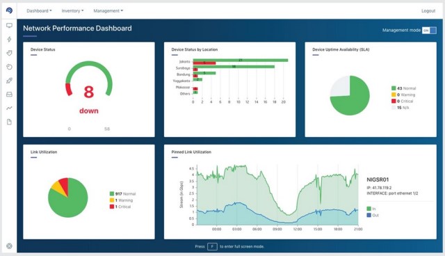Viewport: 445px width, 256px height.
Task: Open the history clock sidebar icon
Action: (9, 67)
